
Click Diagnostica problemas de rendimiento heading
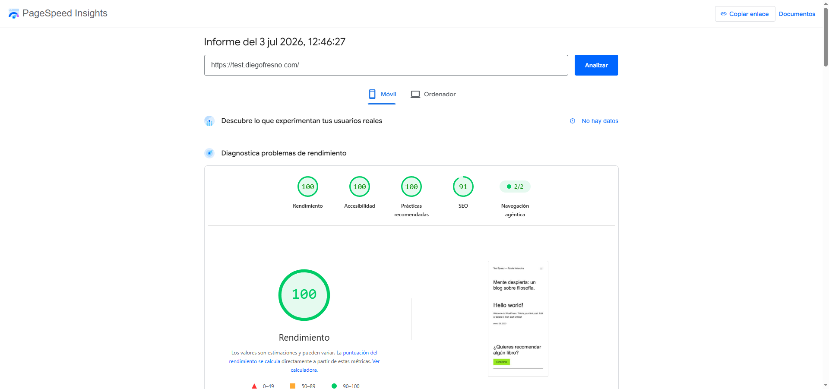point(284,153)
